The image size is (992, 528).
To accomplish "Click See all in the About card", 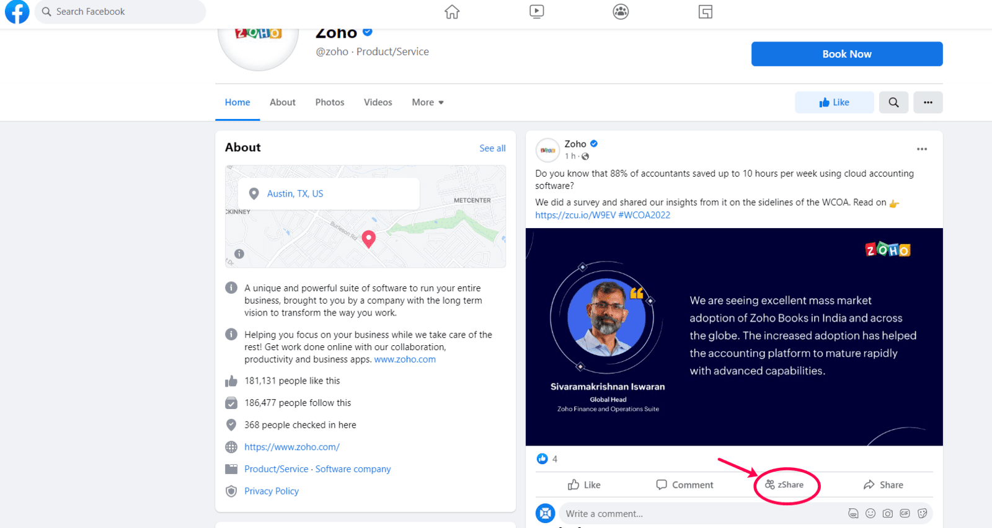I will pos(492,148).
